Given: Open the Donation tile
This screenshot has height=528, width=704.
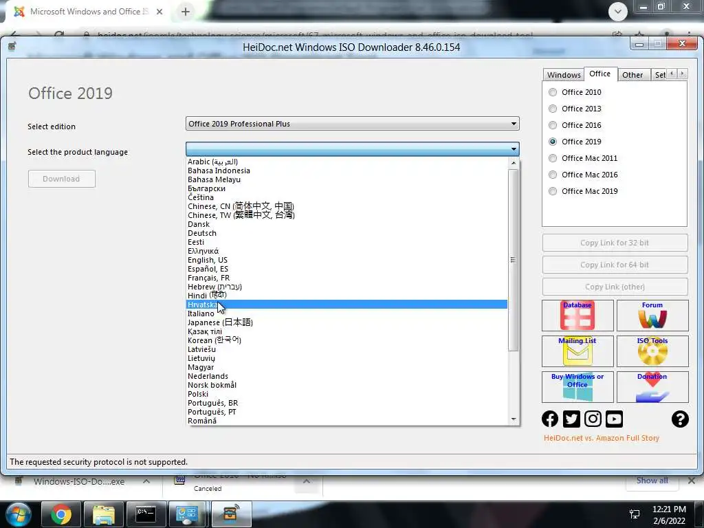Looking at the screenshot, I should tap(652, 386).
